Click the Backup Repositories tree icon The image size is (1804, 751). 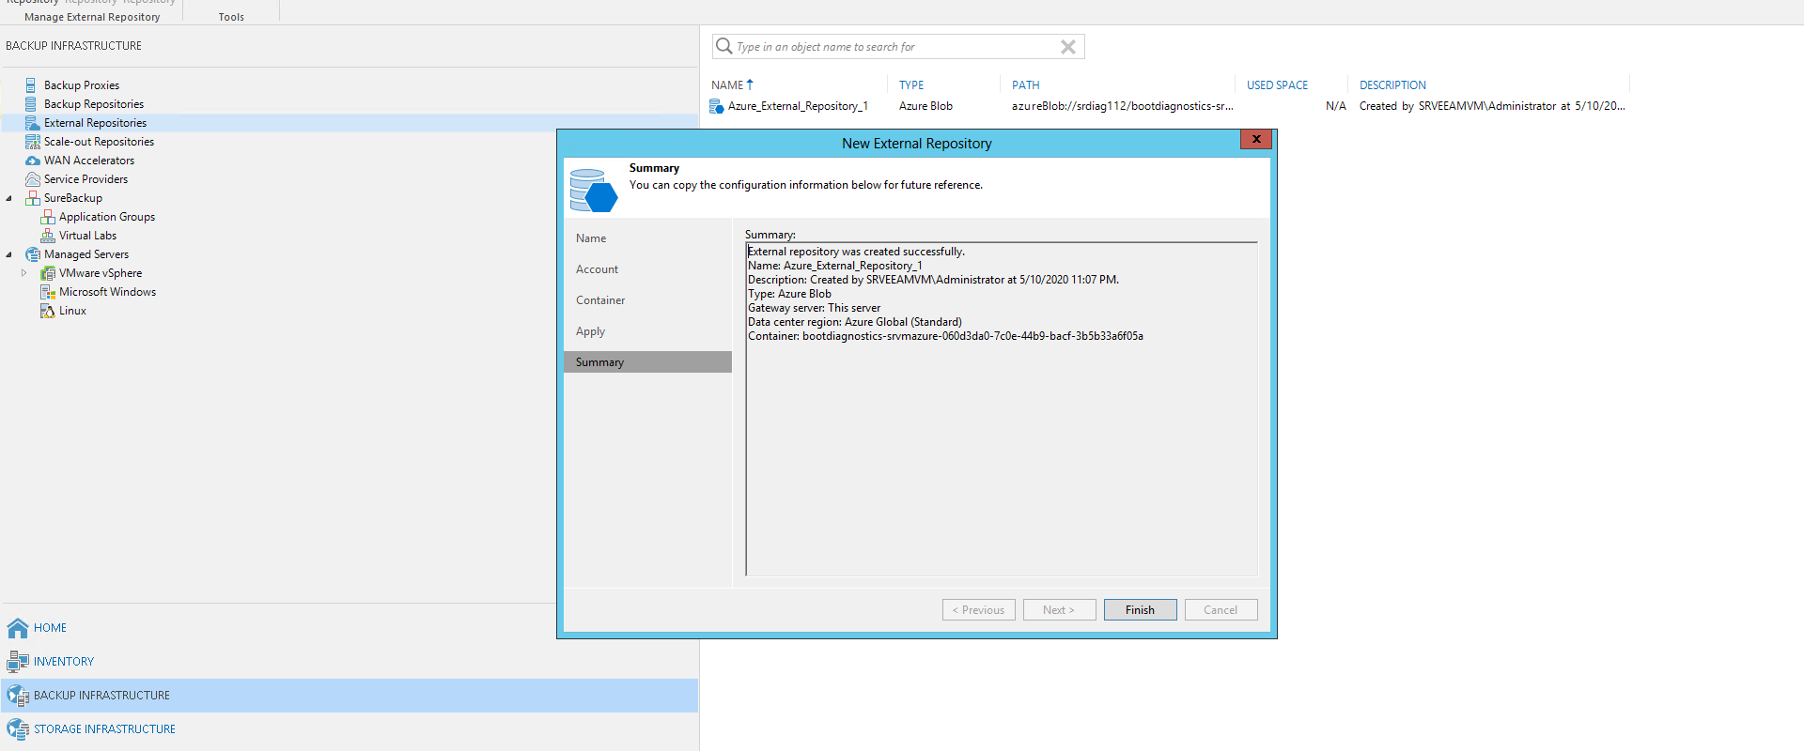click(31, 104)
